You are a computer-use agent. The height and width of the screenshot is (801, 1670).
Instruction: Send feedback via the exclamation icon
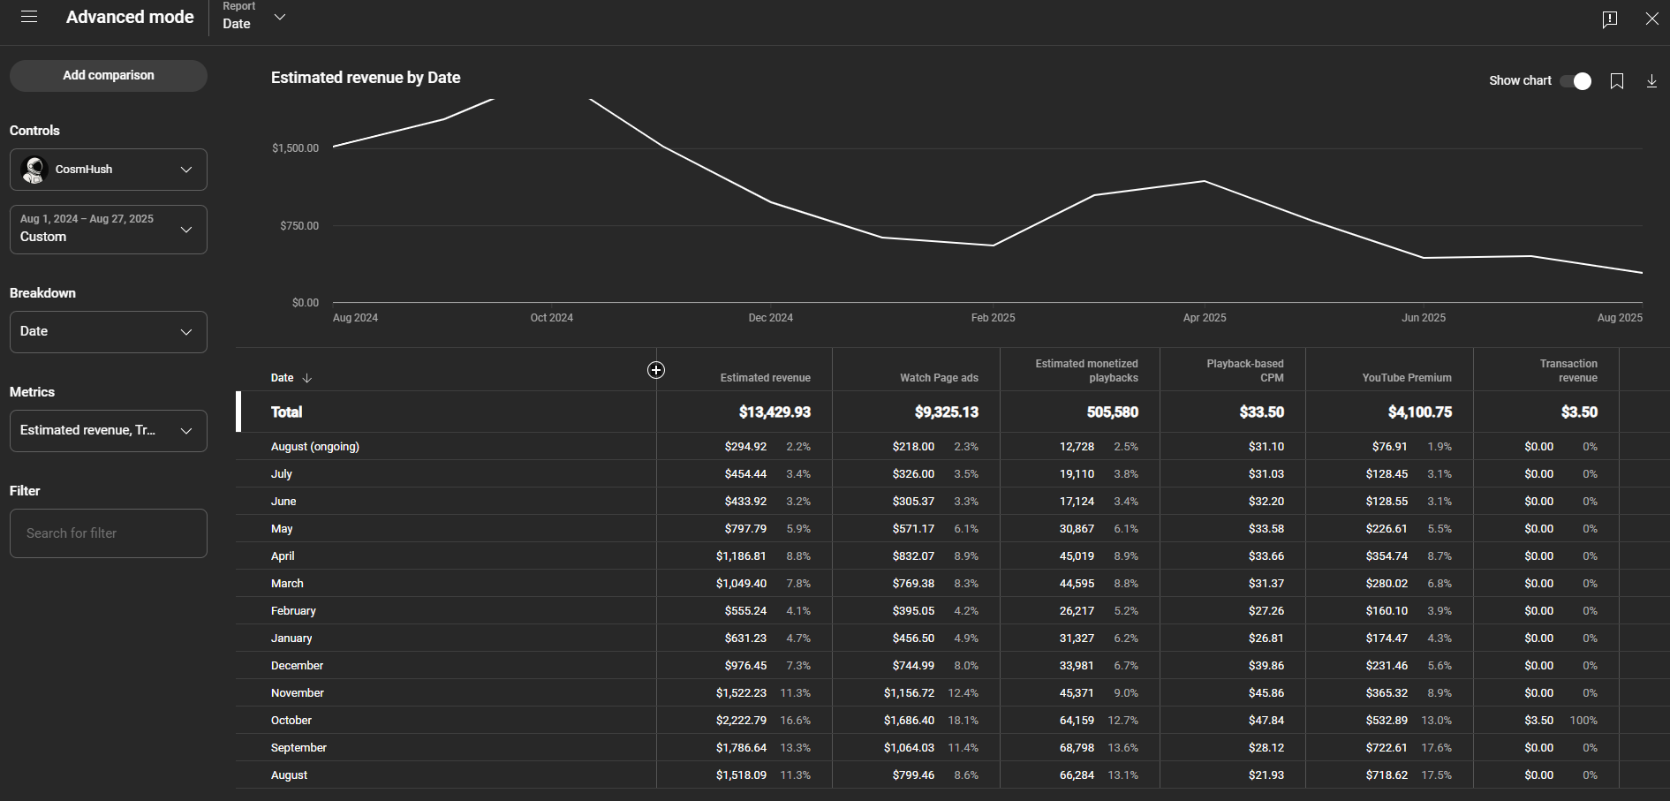(x=1610, y=19)
